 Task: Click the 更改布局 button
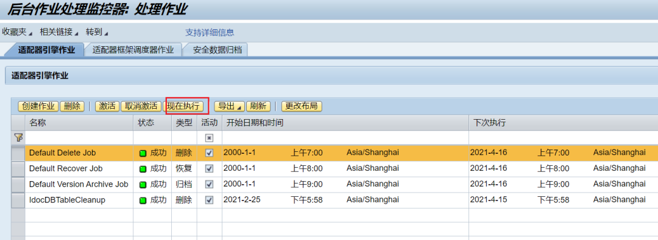click(x=302, y=106)
